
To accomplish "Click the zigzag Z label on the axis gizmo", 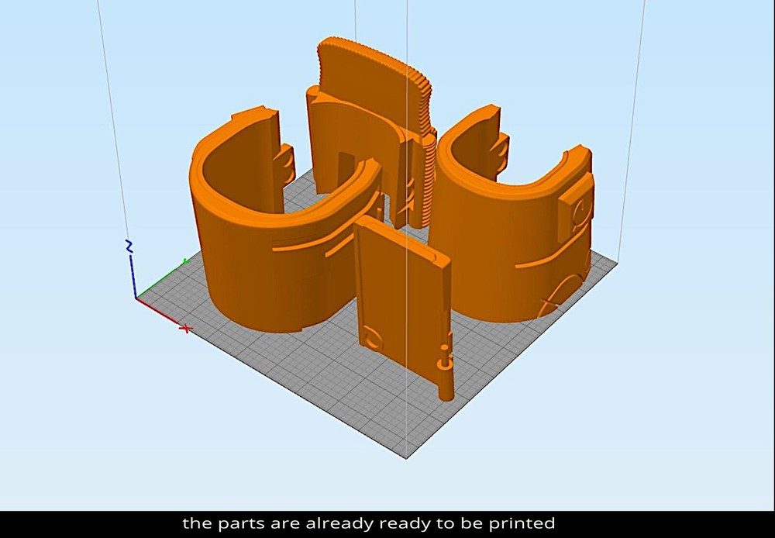I will pyautogui.click(x=129, y=245).
